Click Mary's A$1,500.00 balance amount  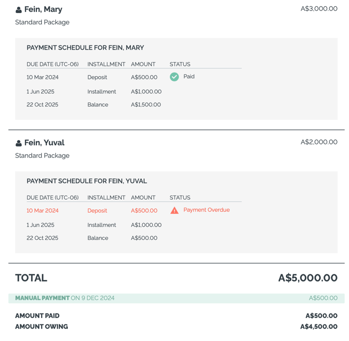point(146,105)
